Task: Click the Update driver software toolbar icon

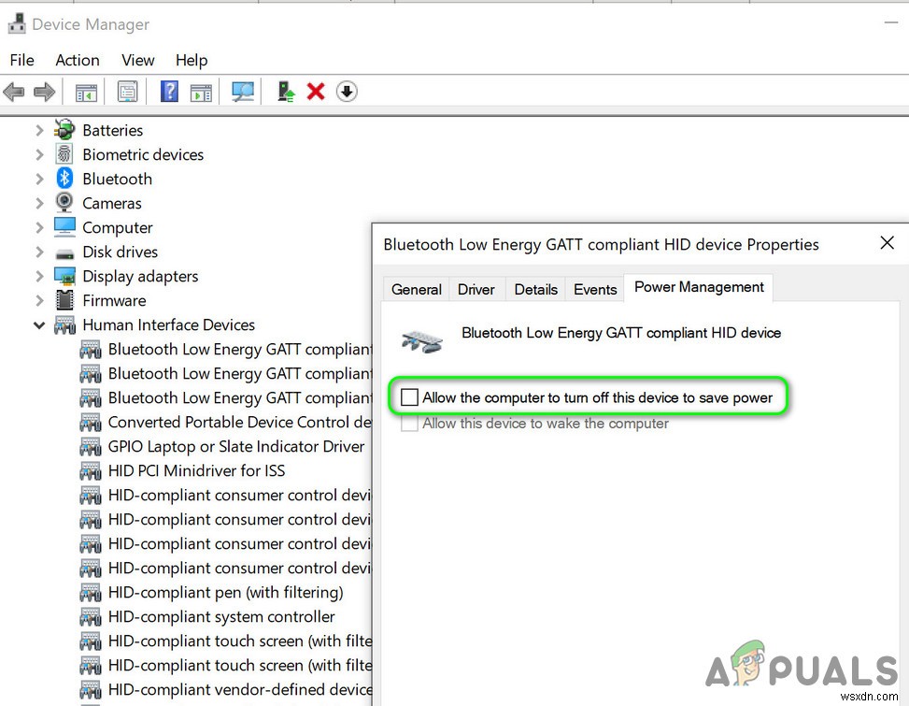Action: [285, 91]
